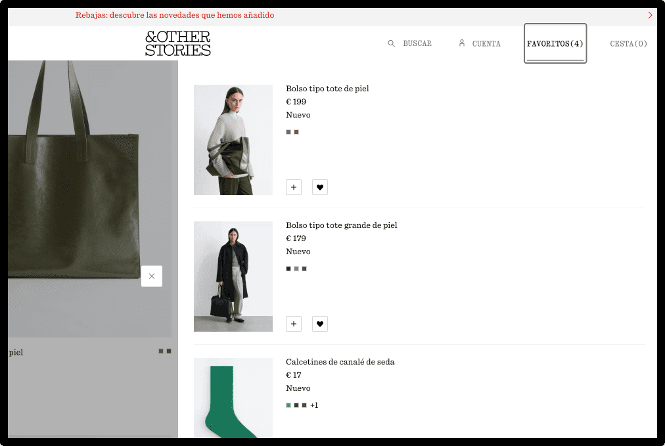Add Bolso tipo tote grande de piel to bag
The height and width of the screenshot is (446, 665).
[x=294, y=324]
